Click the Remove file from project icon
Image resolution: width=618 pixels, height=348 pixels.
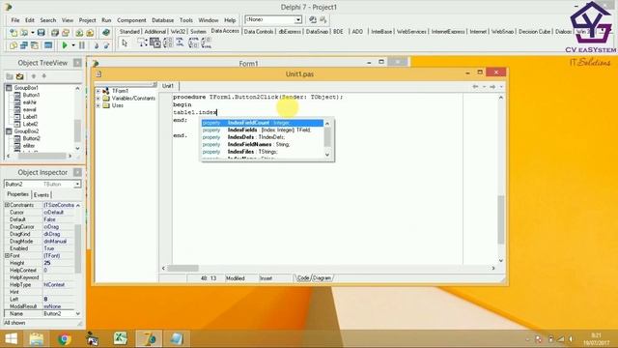(x=90, y=33)
